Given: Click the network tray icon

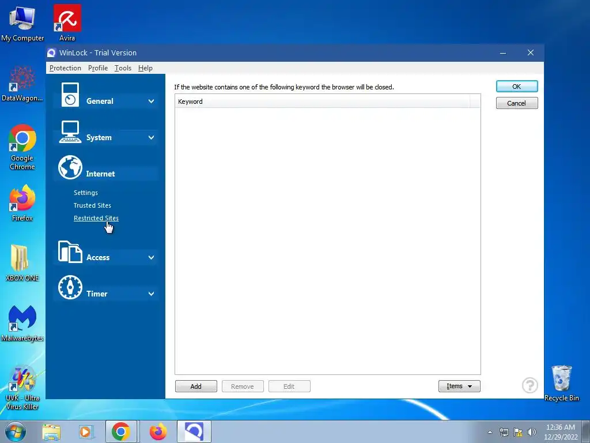Looking at the screenshot, I should click(x=504, y=432).
